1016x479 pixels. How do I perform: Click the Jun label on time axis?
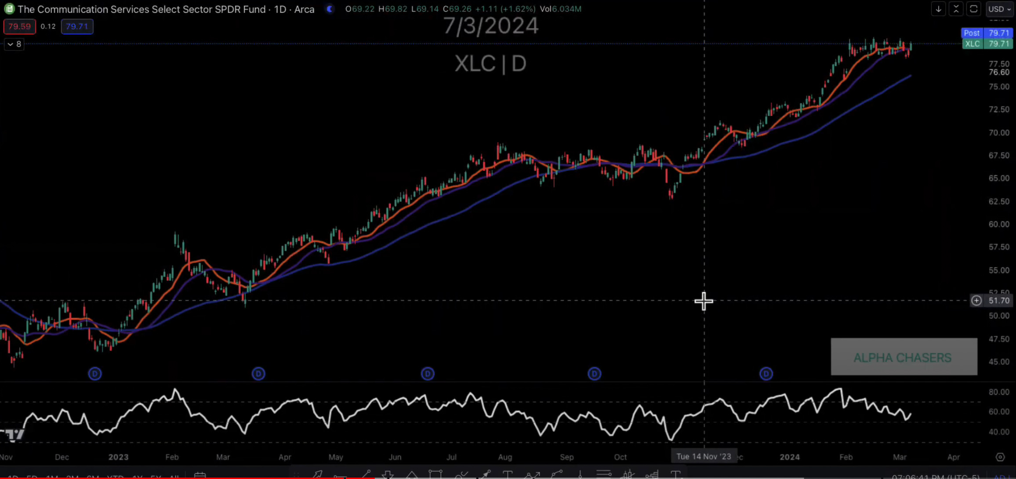tap(395, 457)
